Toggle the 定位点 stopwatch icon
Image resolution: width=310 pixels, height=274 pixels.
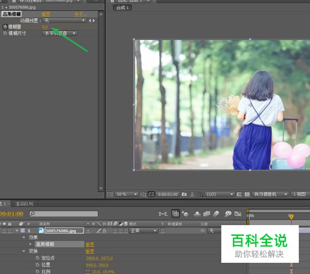[38, 258]
